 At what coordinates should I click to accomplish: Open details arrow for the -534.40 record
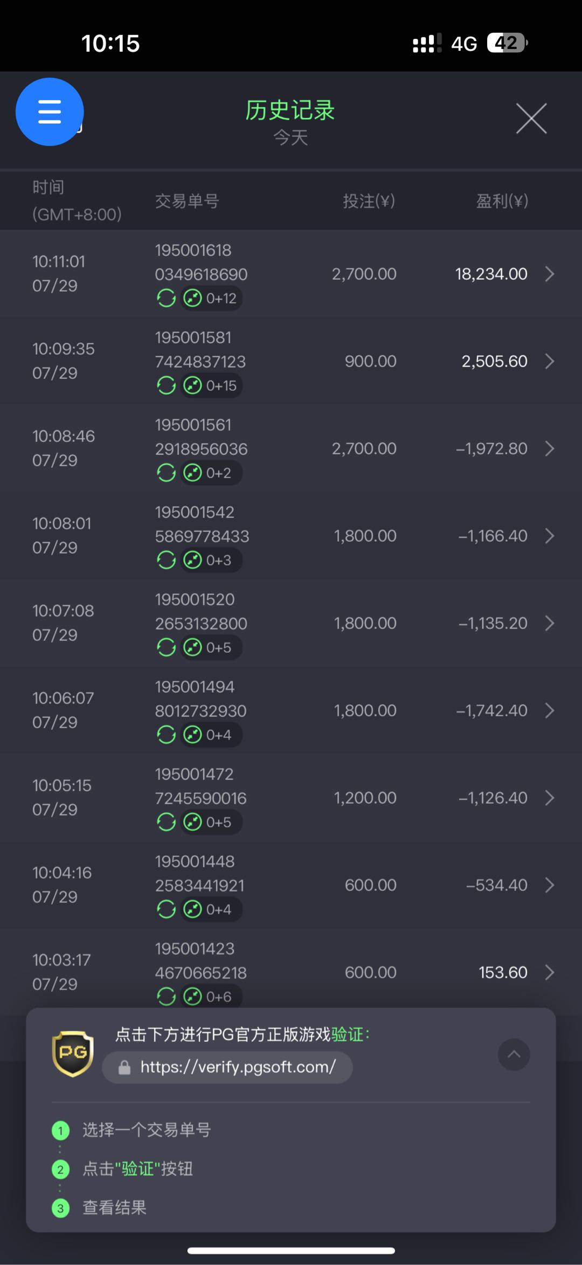[550, 885]
